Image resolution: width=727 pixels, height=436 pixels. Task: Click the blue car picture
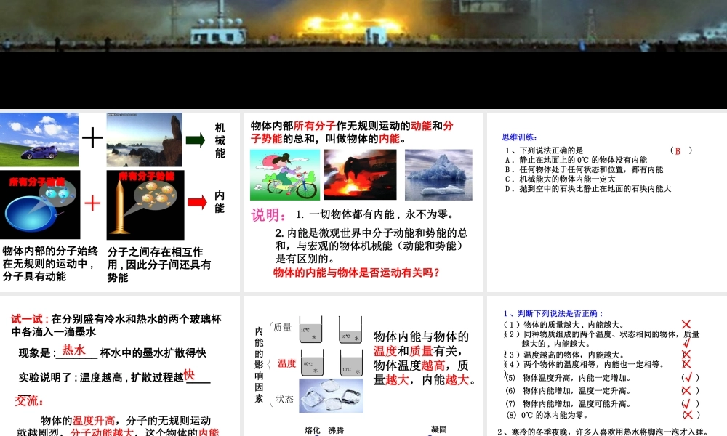pyautogui.click(x=39, y=140)
